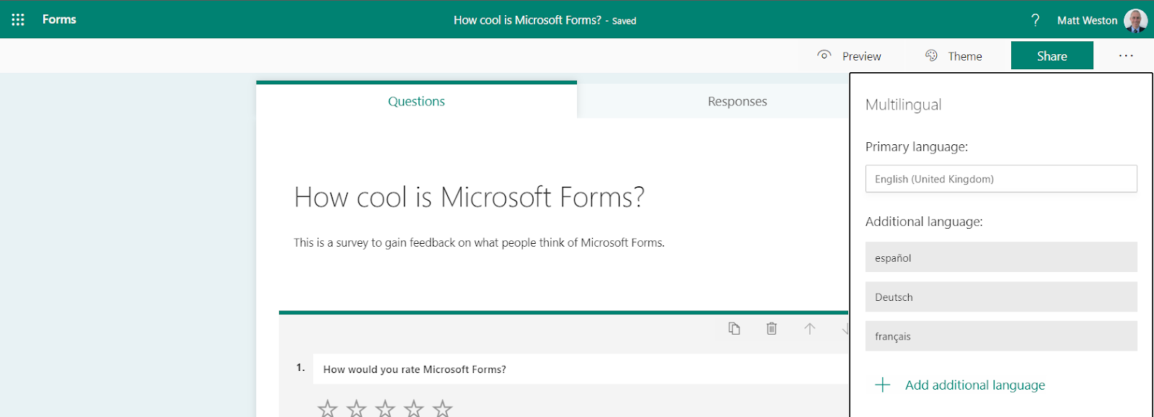The width and height of the screenshot is (1154, 417).
Task: Switch to the Responses tab
Action: coord(737,101)
